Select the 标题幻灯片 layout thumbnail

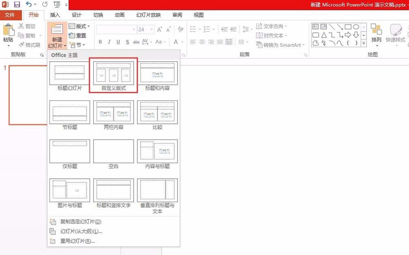pyautogui.click(x=70, y=73)
